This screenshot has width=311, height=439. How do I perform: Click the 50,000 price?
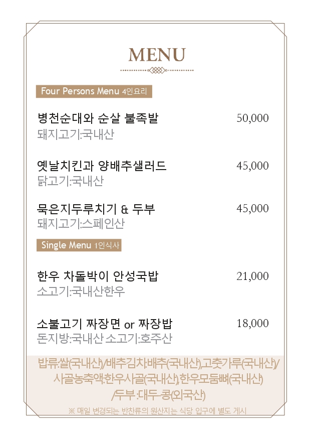[x=252, y=118]
